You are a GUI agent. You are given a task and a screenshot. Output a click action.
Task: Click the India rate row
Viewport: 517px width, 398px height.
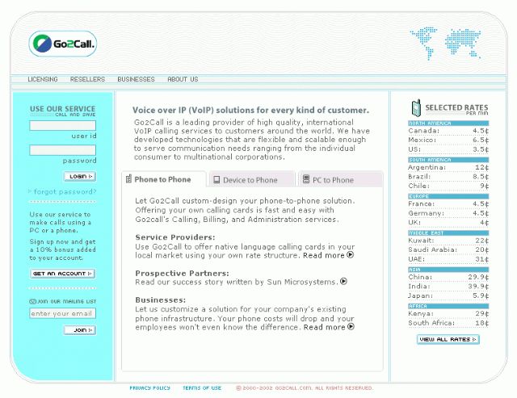pos(448,287)
